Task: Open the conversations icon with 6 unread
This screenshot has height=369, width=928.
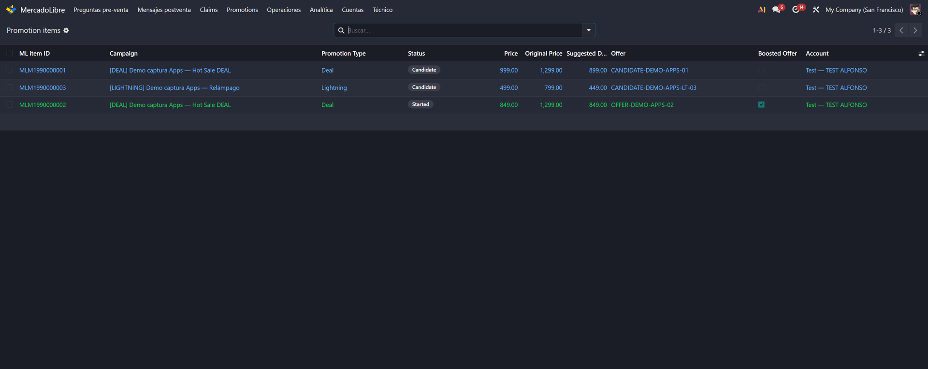Action: click(x=778, y=9)
